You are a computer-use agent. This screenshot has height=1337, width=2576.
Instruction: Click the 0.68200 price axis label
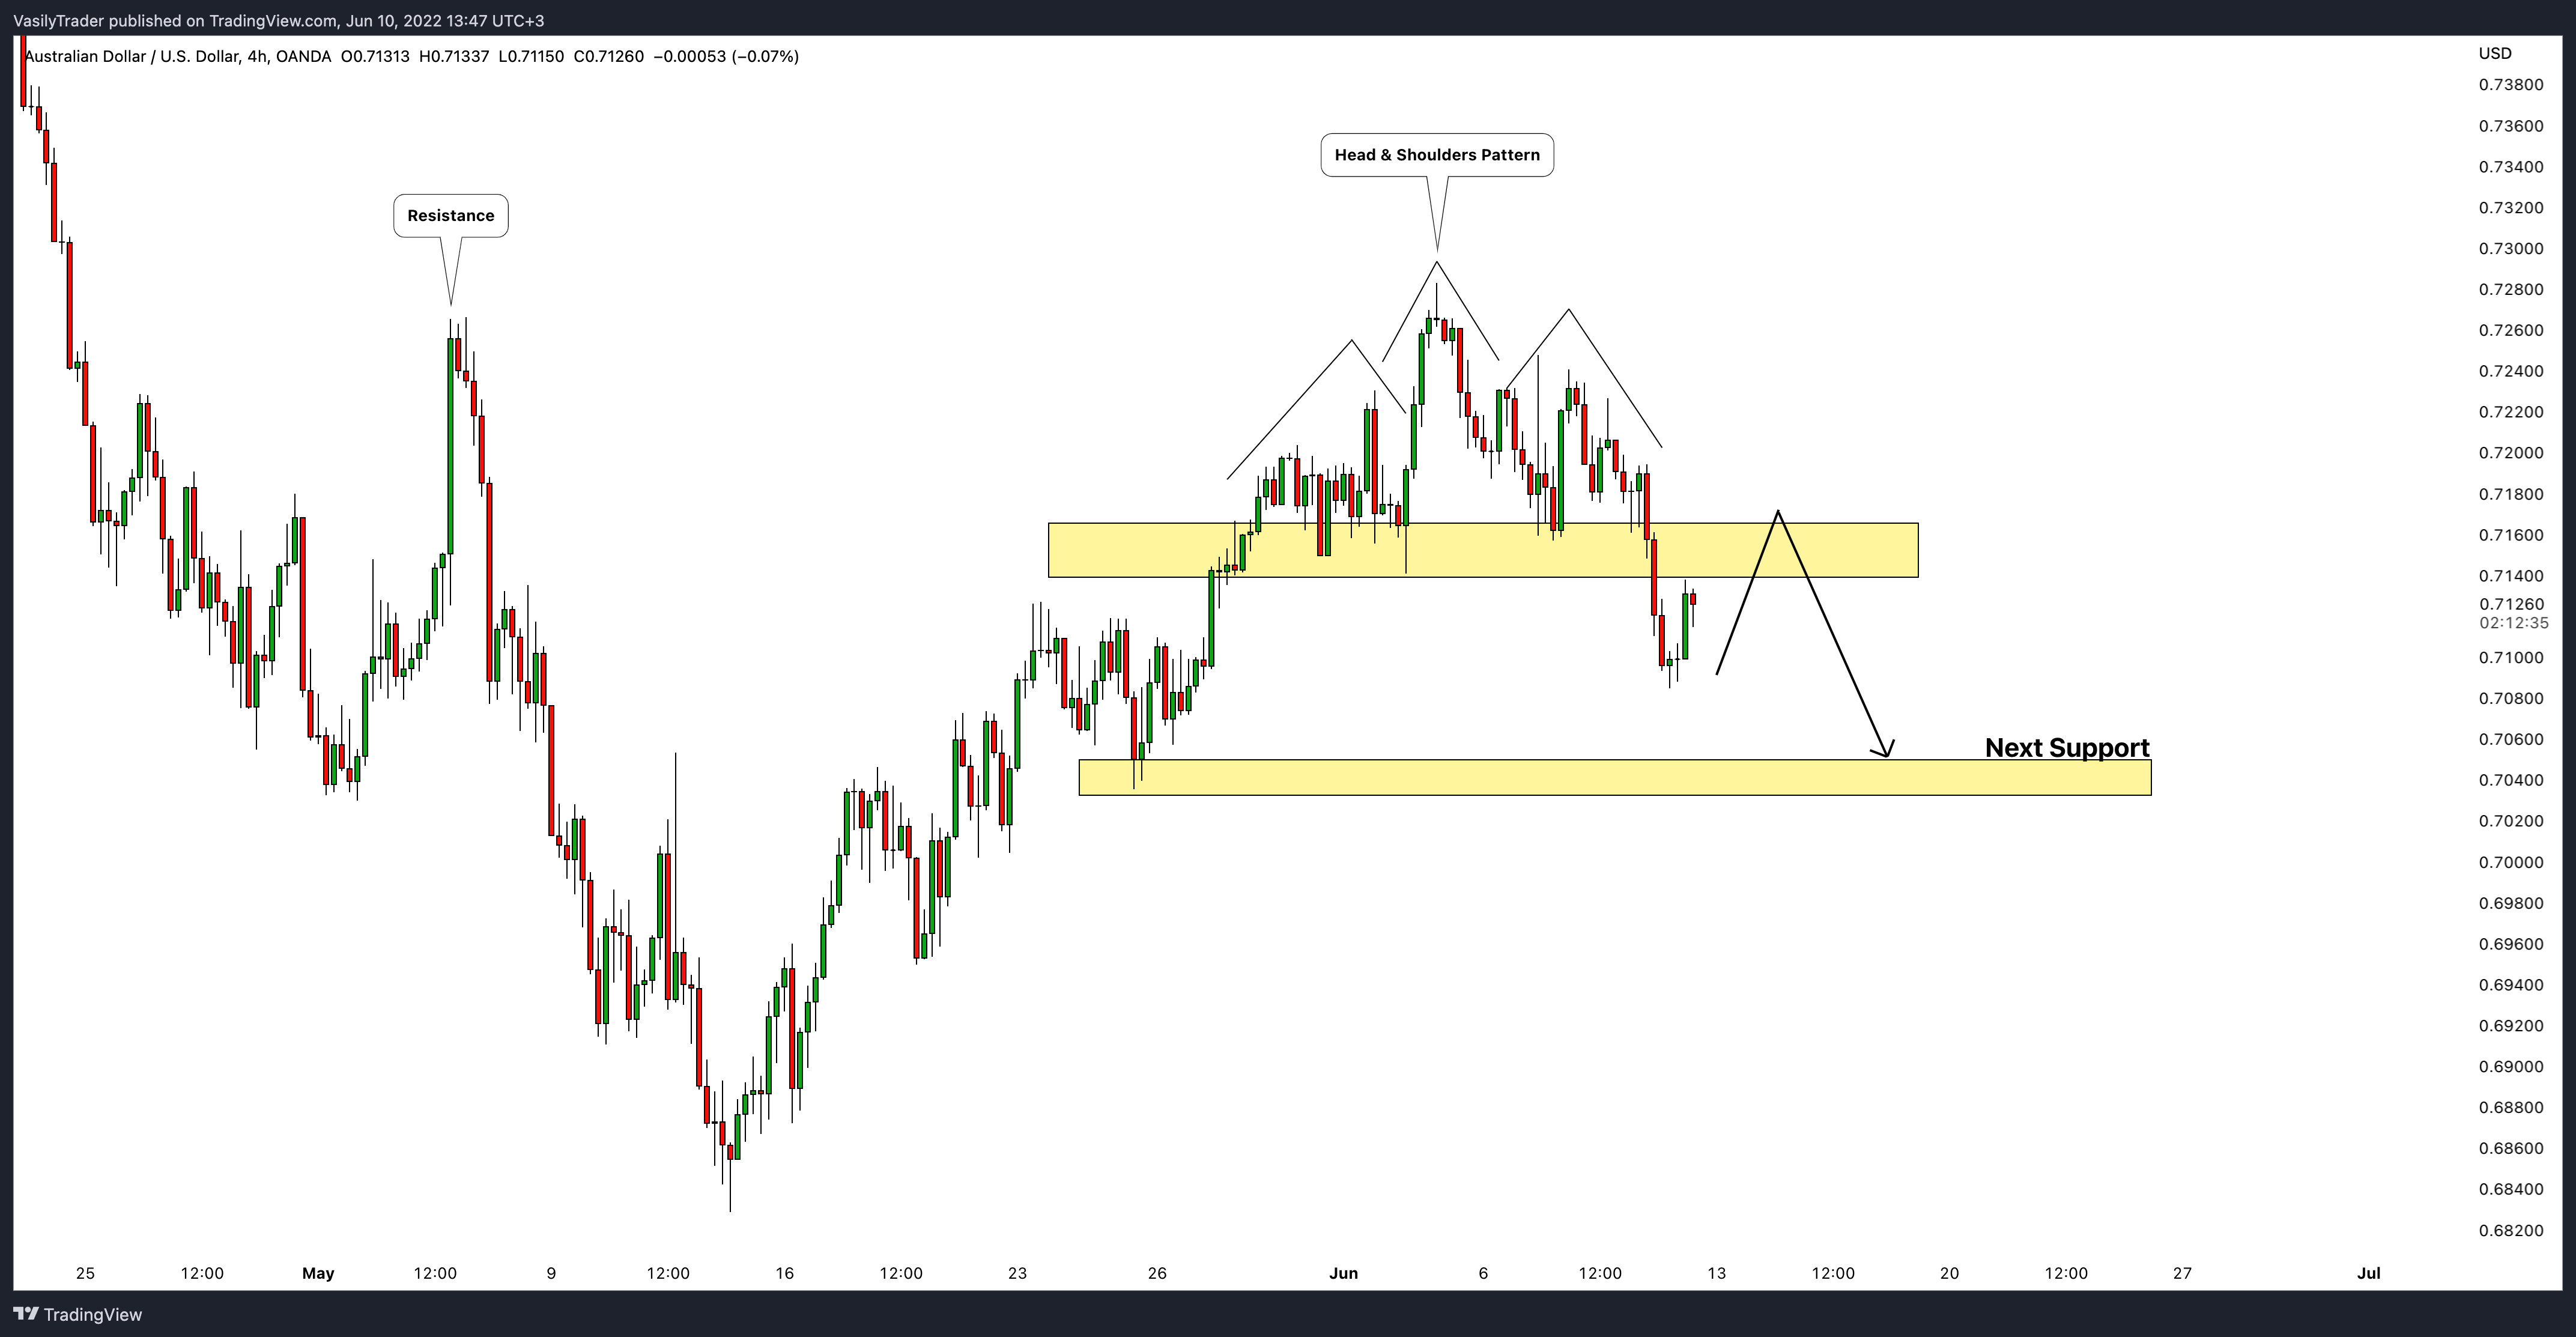tap(2511, 1231)
